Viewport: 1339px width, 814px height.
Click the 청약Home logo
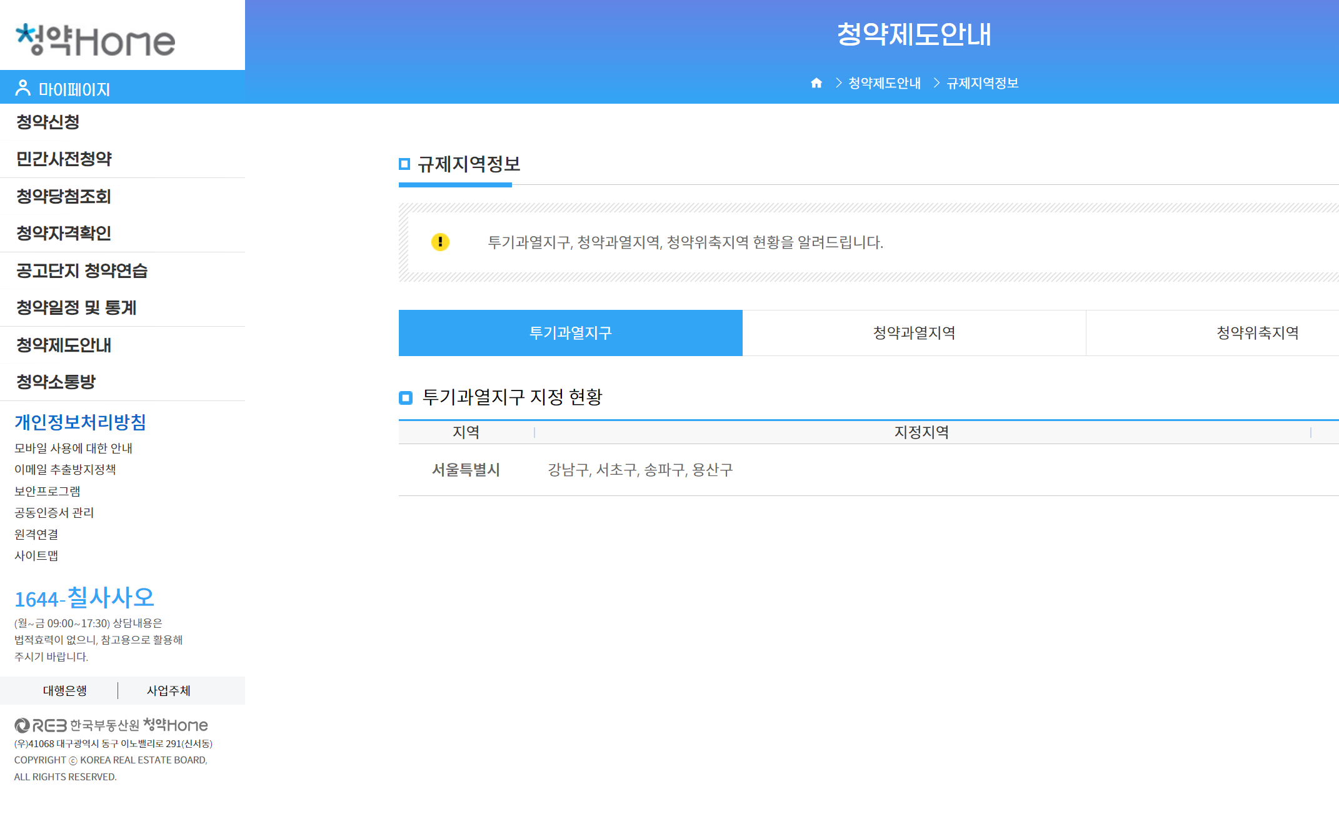(x=95, y=40)
